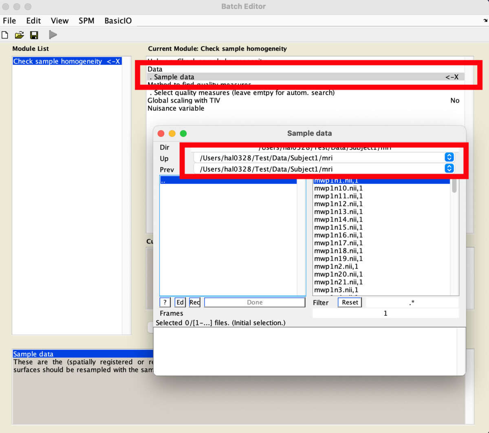Click the Save Batch floppy disk icon
The image size is (489, 433).
[x=34, y=35]
